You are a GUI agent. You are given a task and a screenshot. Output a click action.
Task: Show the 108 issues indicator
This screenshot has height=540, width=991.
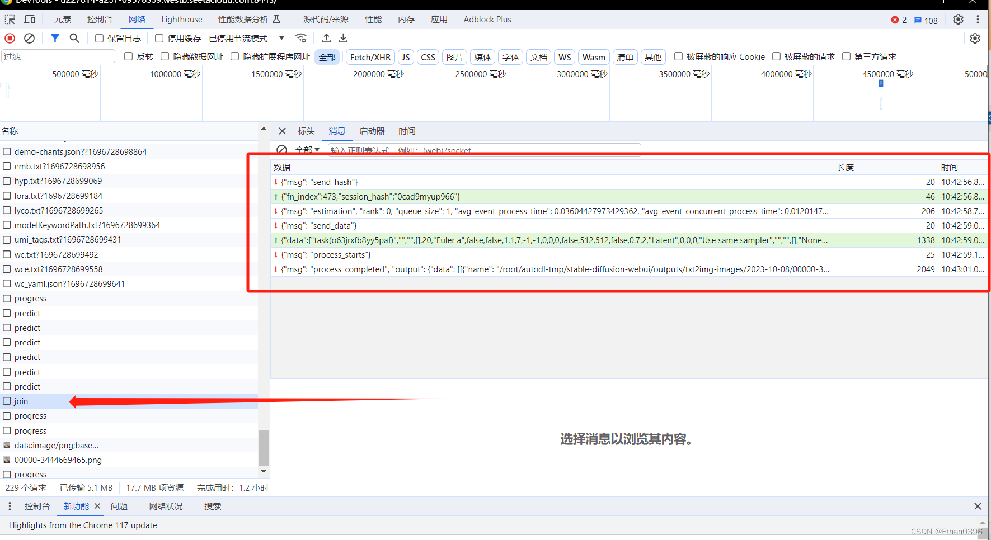(926, 20)
